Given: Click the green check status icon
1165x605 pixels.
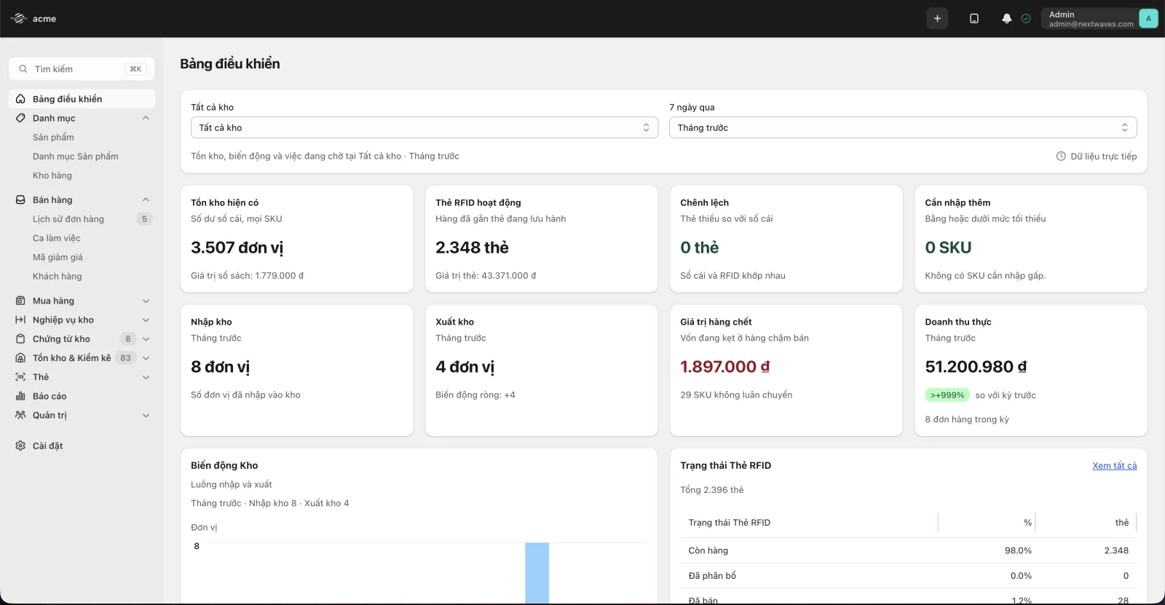Looking at the screenshot, I should click(1026, 19).
